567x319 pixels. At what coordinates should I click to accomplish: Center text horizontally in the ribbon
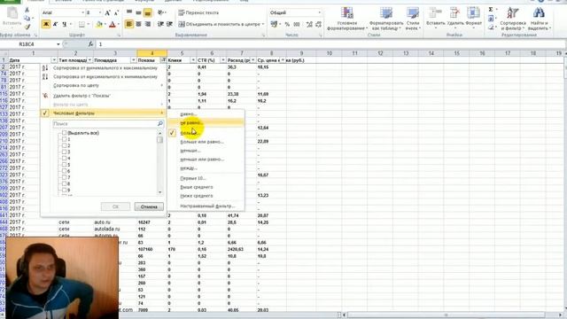tap(138, 24)
